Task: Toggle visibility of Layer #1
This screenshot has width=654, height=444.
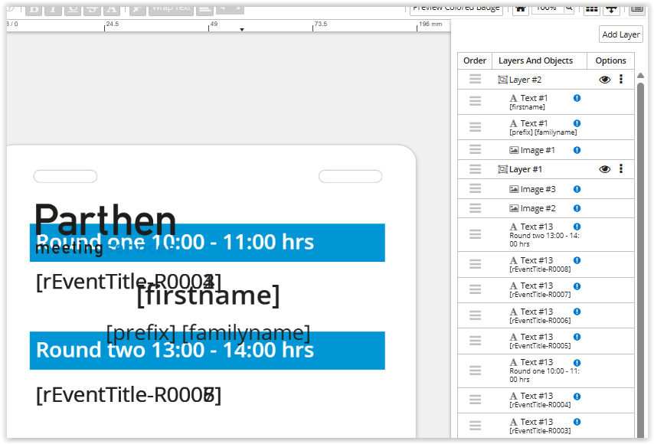Action: 604,169
